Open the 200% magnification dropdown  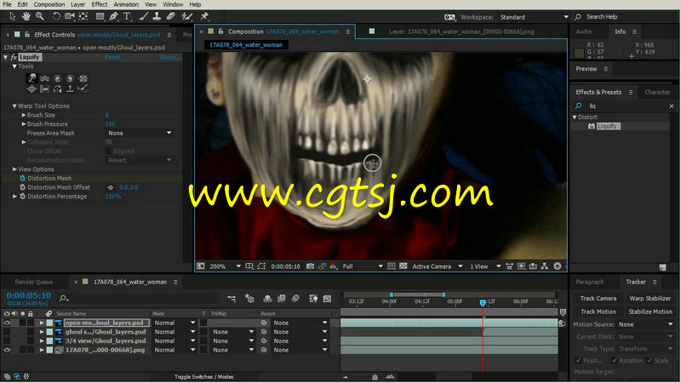tap(225, 266)
